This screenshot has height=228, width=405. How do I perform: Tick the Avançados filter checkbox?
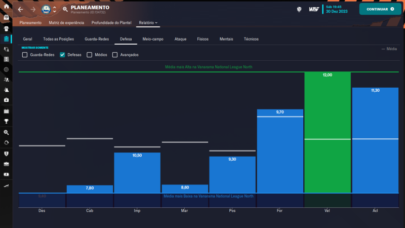(x=115, y=55)
